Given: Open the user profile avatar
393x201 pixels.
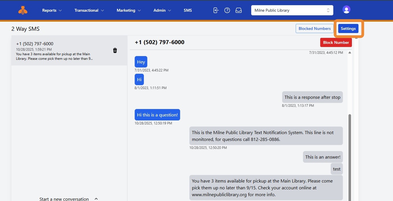Looking at the screenshot, I should [x=346, y=10].
